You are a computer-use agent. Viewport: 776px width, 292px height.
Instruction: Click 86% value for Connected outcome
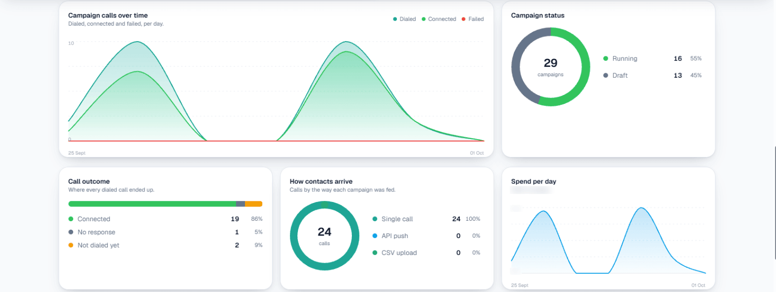click(x=257, y=219)
